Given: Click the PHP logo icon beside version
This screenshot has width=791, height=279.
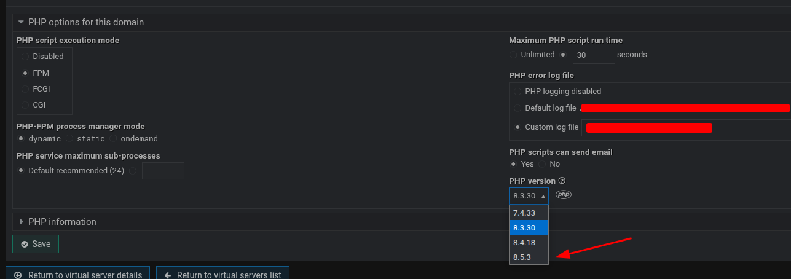Looking at the screenshot, I should coord(563,195).
